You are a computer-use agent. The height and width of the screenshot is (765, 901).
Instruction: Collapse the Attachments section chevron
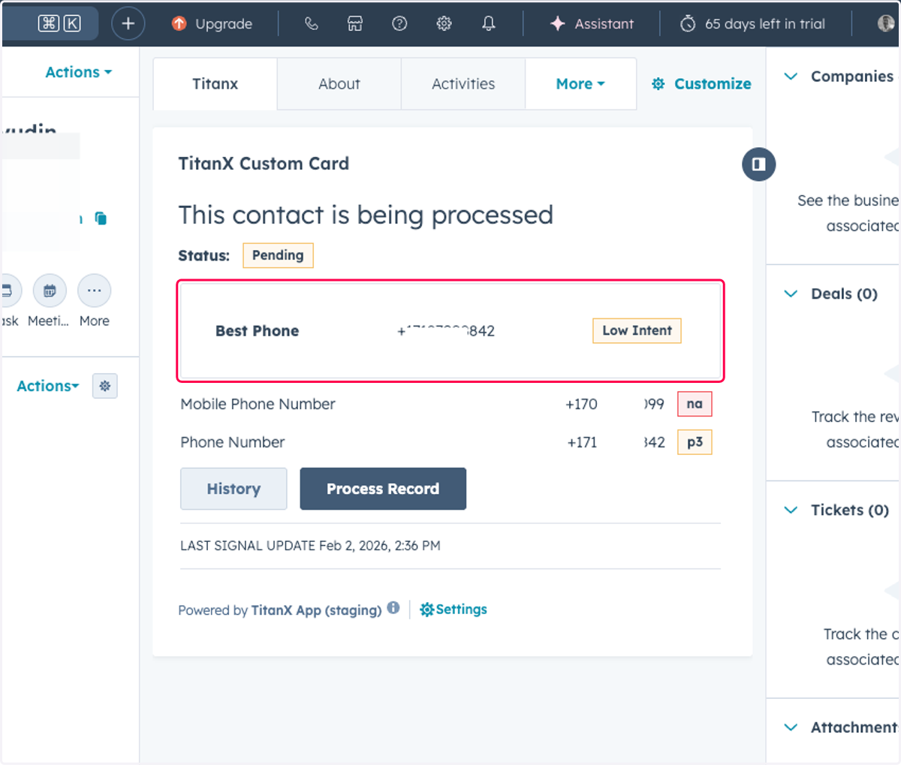click(791, 727)
